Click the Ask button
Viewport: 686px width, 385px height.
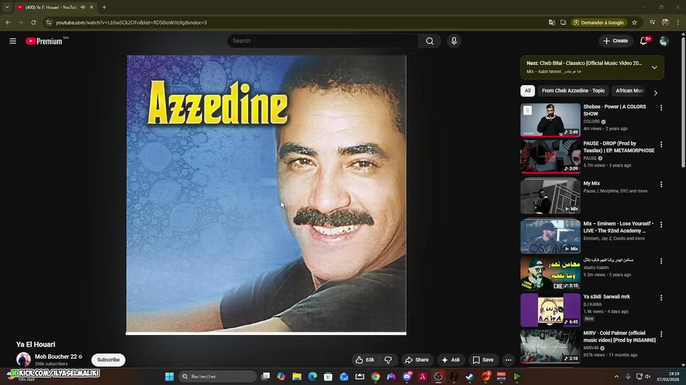click(x=450, y=360)
